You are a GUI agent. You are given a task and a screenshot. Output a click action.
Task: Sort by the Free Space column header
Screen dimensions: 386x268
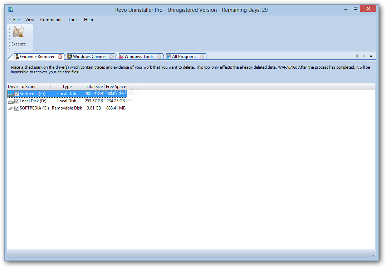point(116,87)
